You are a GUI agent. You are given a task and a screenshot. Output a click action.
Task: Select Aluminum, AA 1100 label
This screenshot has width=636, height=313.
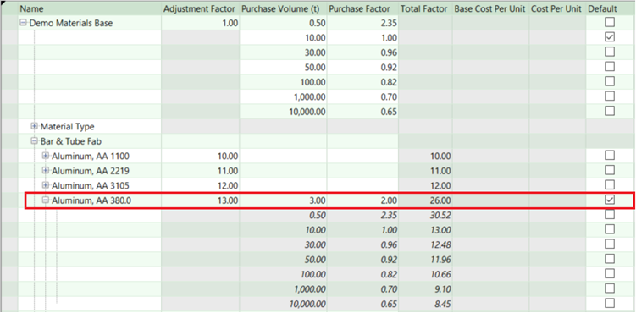tap(91, 156)
